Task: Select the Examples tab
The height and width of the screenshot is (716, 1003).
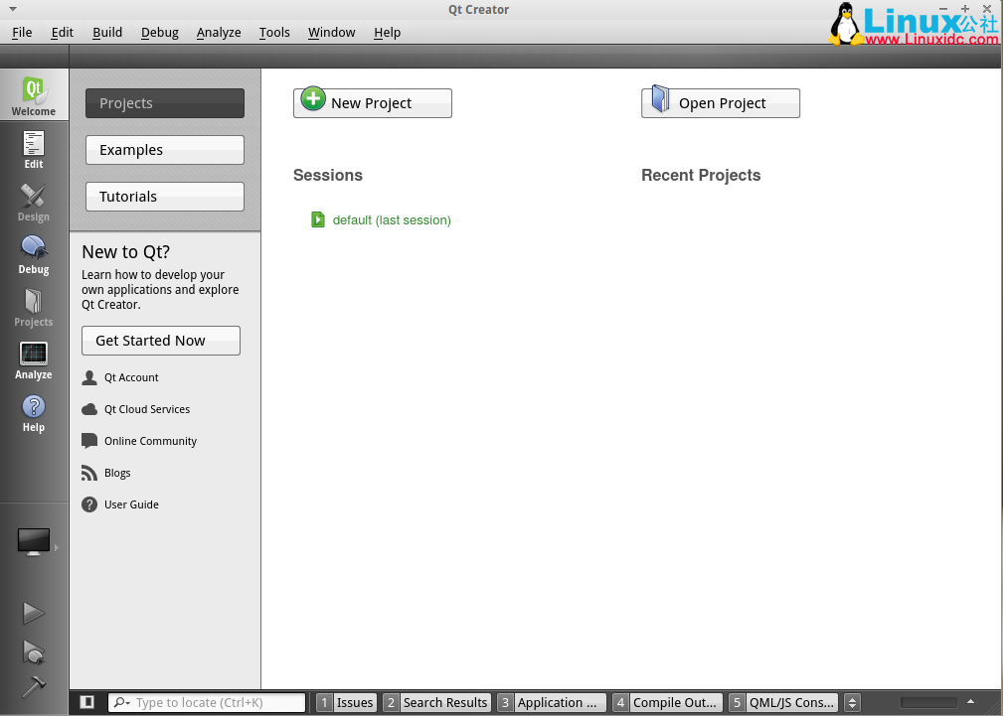Action: tap(165, 150)
